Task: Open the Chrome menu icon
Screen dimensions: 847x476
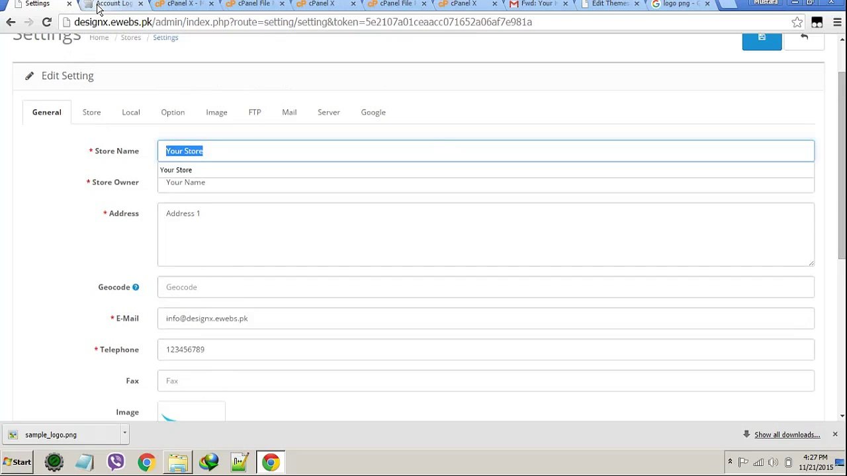Action: 837,22
